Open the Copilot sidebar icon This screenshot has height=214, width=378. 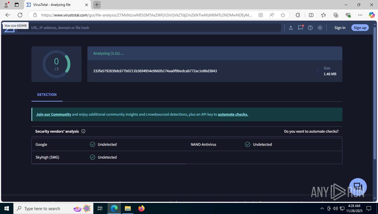[x=372, y=15]
